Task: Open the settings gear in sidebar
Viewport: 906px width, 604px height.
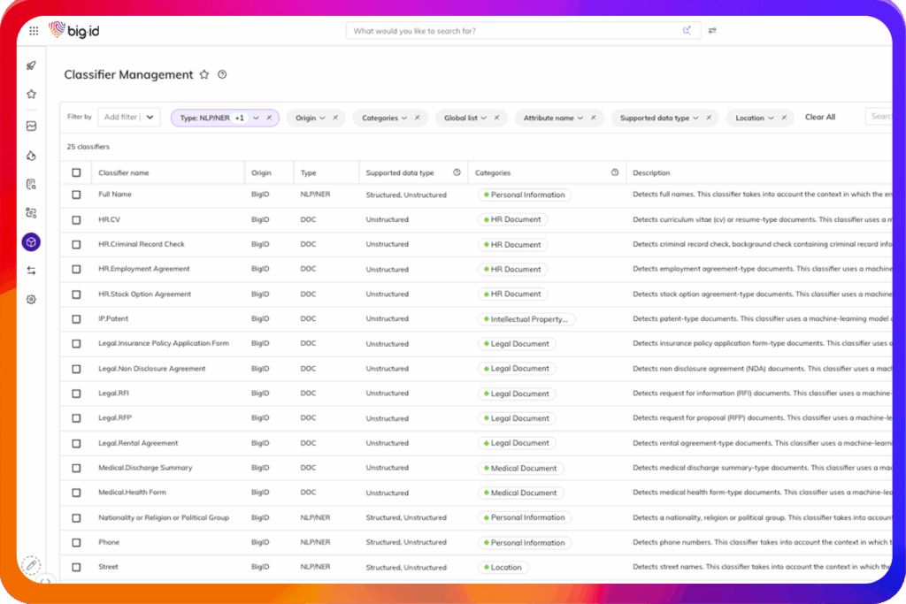Action: click(31, 300)
